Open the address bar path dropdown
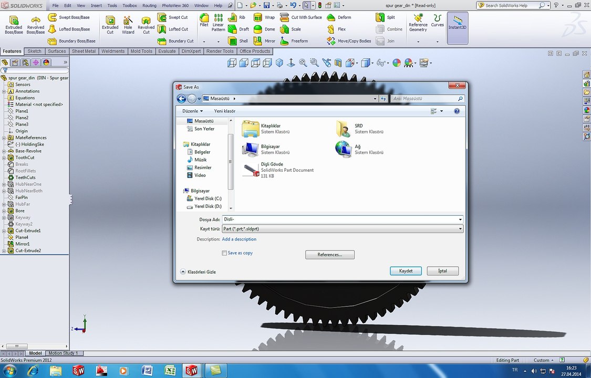This screenshot has height=378, width=591. (x=375, y=99)
